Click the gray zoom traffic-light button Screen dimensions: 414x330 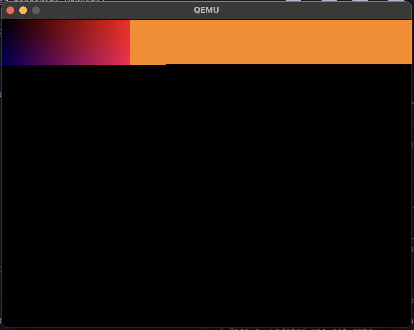coord(36,10)
